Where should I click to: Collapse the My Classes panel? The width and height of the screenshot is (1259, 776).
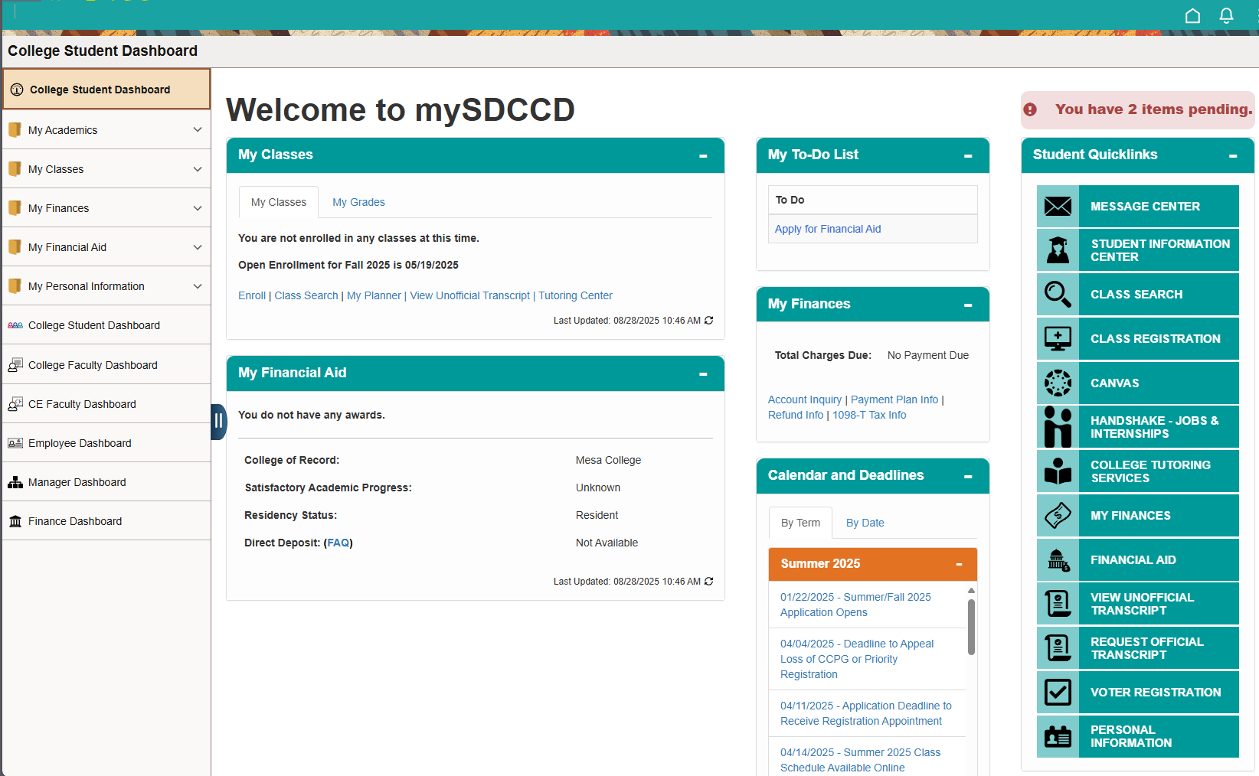tap(703, 156)
